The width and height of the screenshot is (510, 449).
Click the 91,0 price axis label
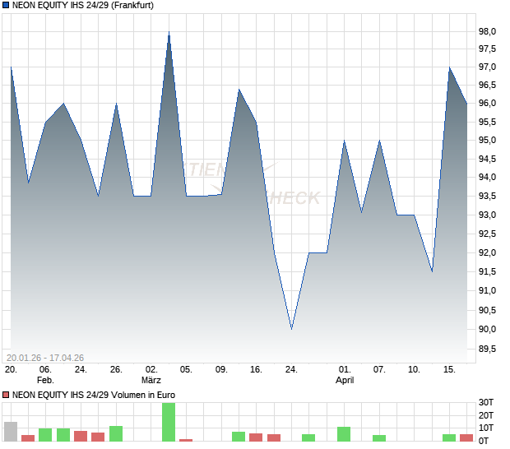(487, 290)
